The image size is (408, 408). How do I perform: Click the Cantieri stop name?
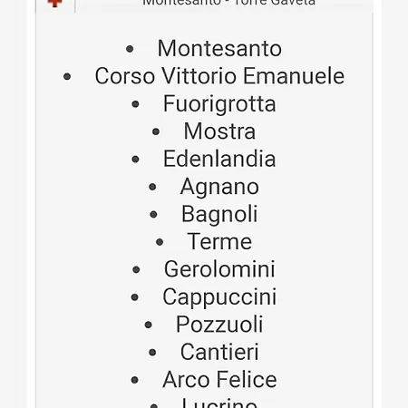[219, 352]
